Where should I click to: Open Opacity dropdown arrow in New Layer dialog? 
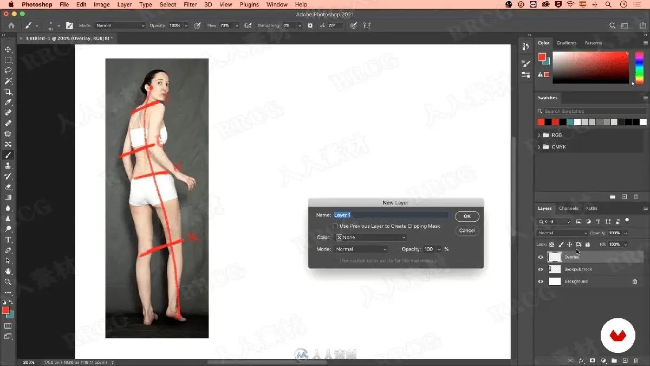coord(439,249)
